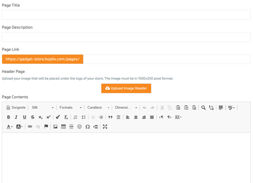Click the Select All icon
Image resolution: width=253 pixels, height=183 pixels.
pyautogui.click(x=221, y=108)
